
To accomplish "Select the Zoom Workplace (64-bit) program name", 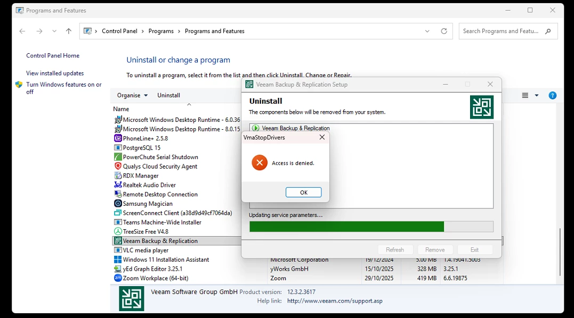I will 156,278.
